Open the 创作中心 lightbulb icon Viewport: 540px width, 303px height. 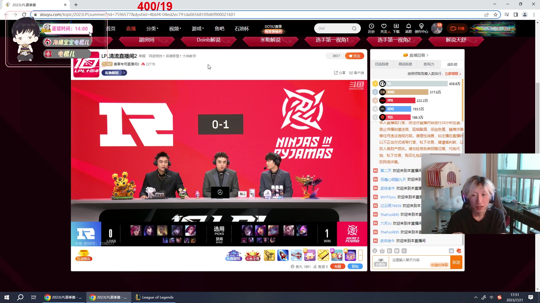[421, 28]
